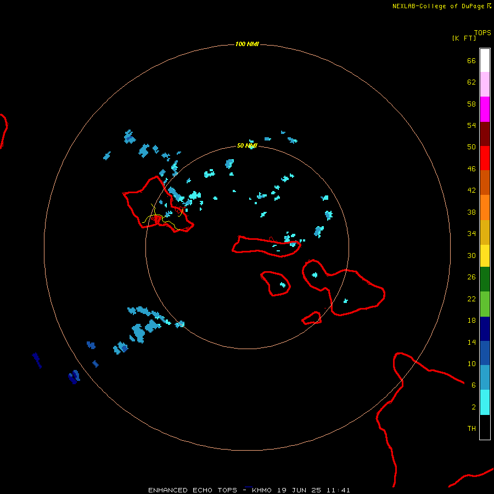Click the dark orange legend swatch
This screenshot has width=494, height=494.
point(485,183)
